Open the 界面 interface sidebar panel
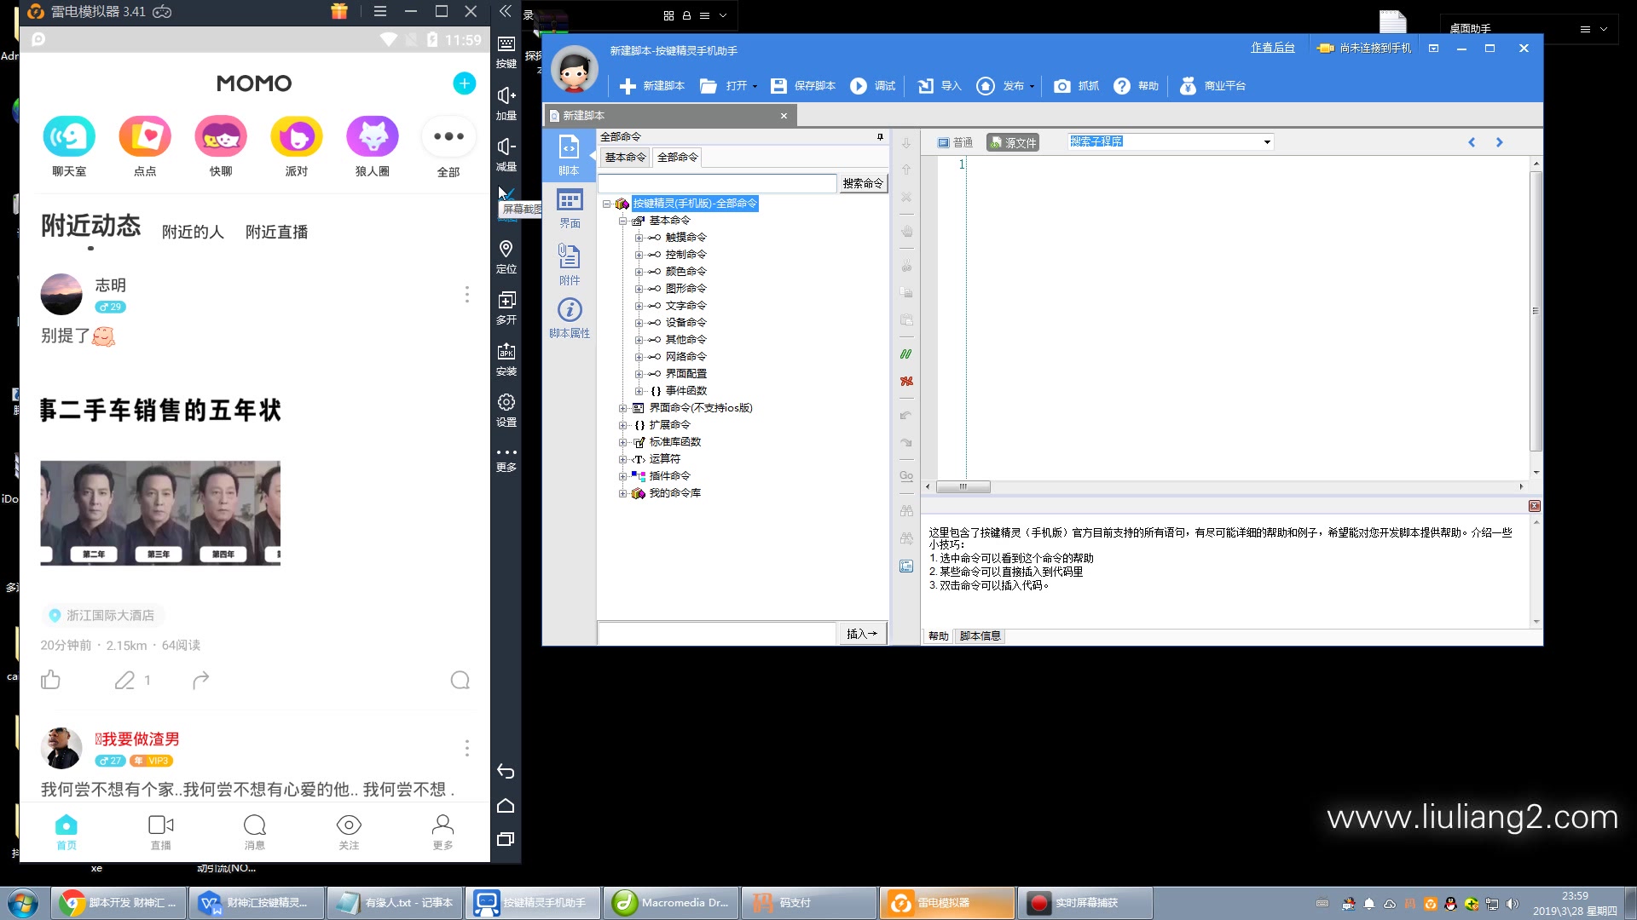Image resolution: width=1637 pixels, height=920 pixels. [x=570, y=209]
